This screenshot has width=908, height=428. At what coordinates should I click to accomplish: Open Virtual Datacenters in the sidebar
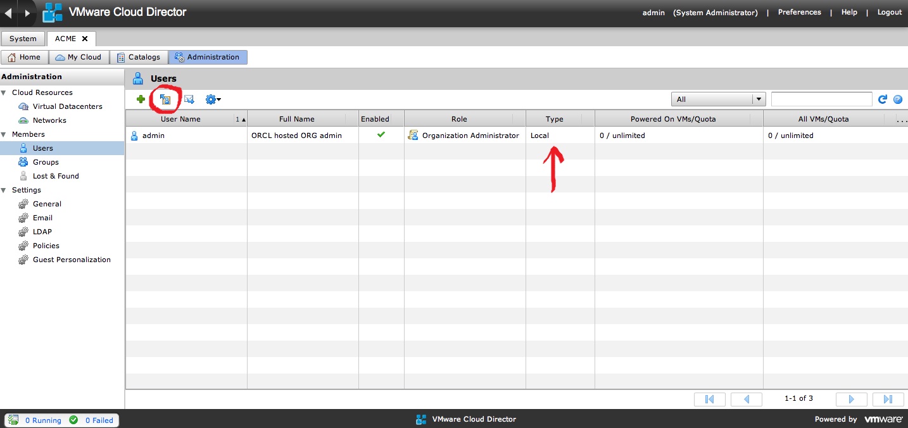67,106
